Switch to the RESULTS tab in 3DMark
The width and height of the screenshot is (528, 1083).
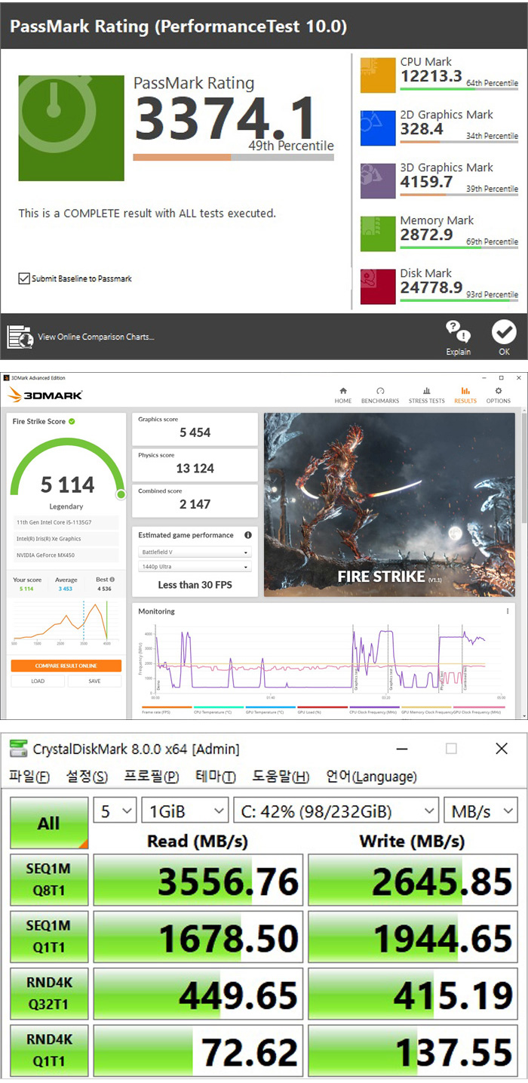pos(465,395)
